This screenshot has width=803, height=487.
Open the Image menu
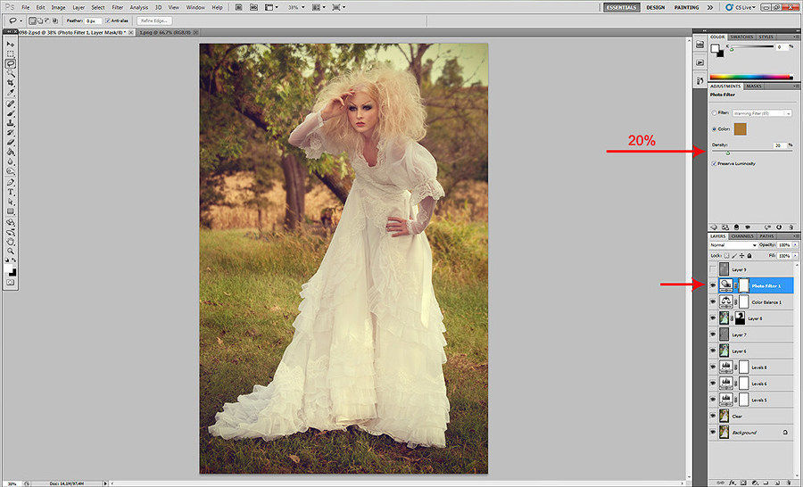[58, 8]
